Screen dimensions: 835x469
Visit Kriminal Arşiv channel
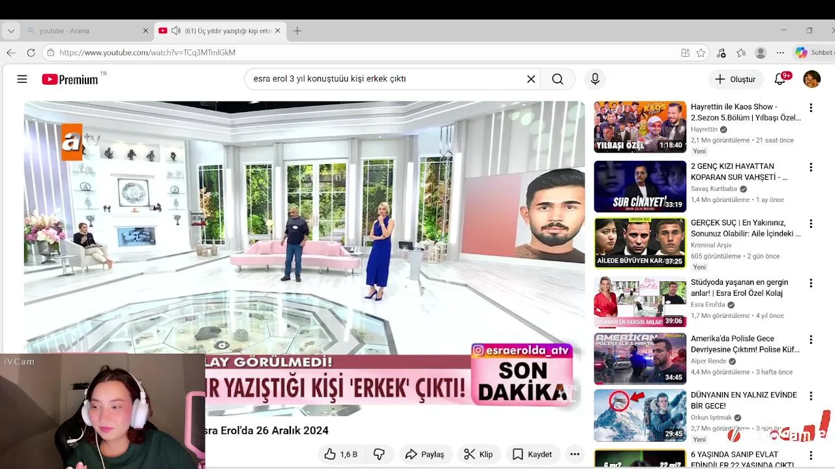pos(711,245)
